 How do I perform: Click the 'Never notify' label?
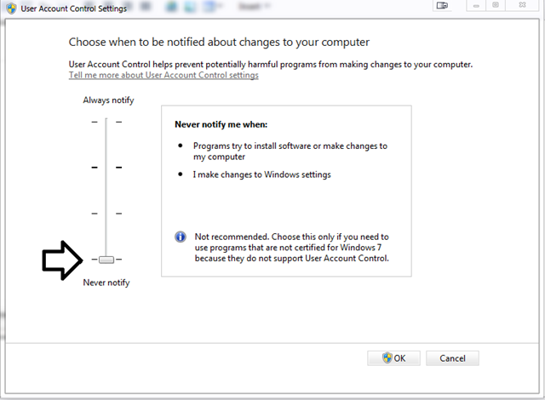[106, 283]
